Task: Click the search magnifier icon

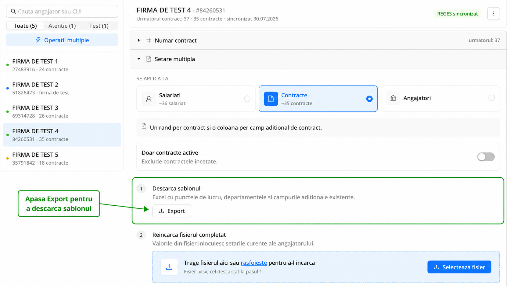Action: [13, 11]
